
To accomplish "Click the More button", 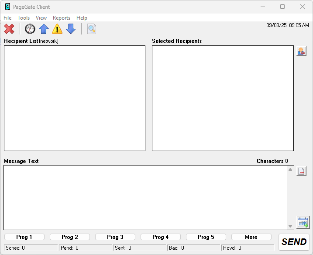I will point(251,237).
